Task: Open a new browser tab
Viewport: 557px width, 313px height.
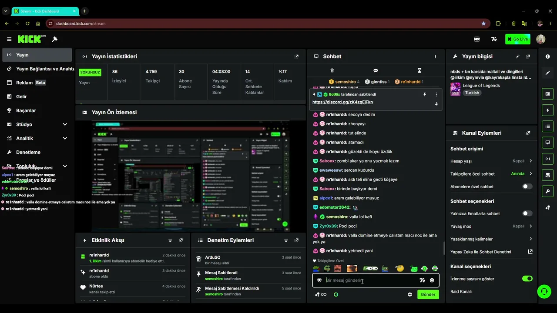Action: [x=84, y=11]
